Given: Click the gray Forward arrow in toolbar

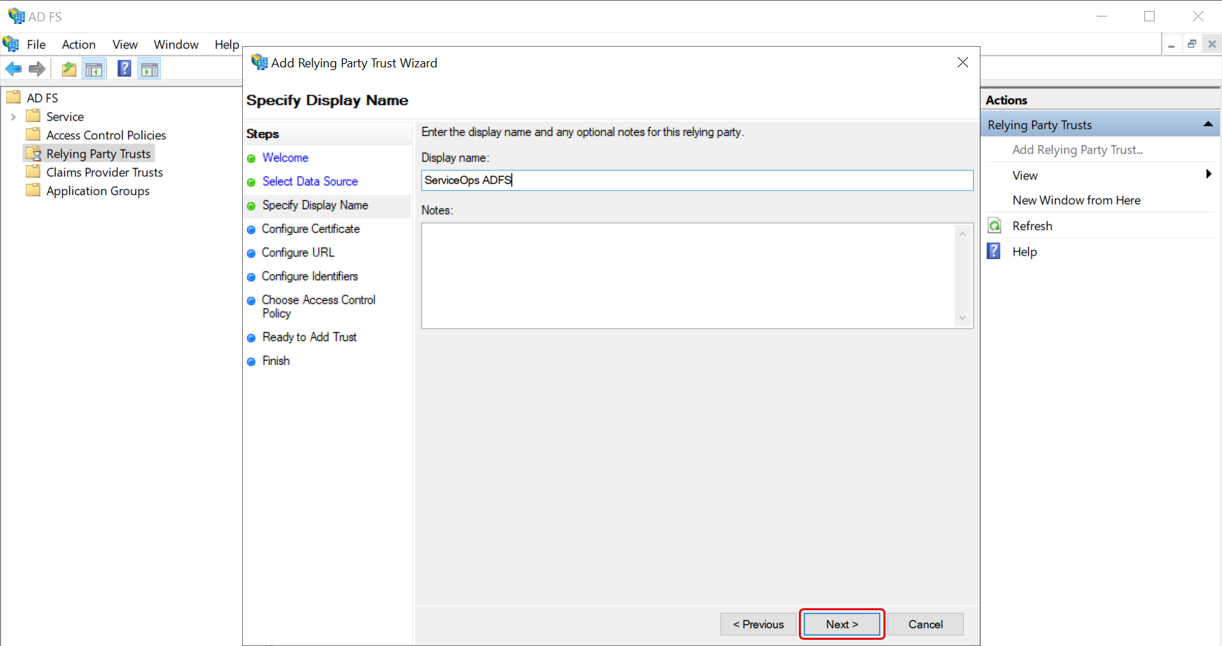Looking at the screenshot, I should 37,69.
